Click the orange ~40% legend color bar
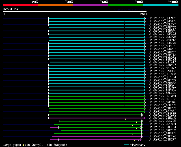Screen dimensions: 181x147 tap(55, 5)
